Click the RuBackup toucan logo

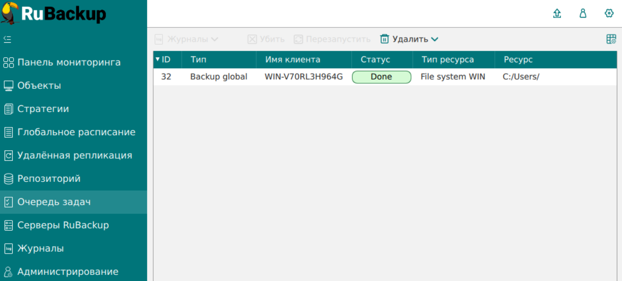(x=10, y=13)
